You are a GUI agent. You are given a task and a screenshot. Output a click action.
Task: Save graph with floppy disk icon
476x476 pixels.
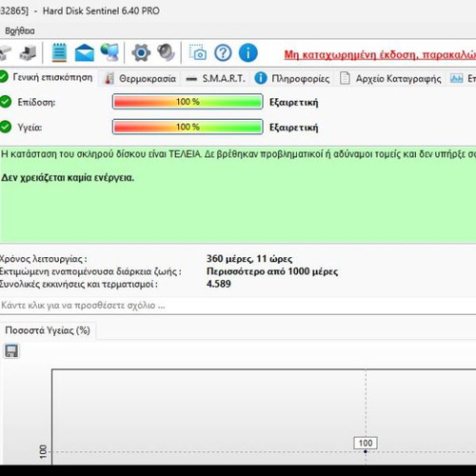click(11, 351)
